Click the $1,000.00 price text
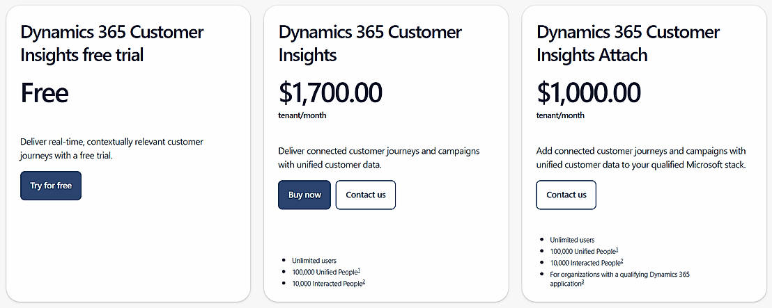The width and height of the screenshot is (772, 308). click(x=588, y=92)
